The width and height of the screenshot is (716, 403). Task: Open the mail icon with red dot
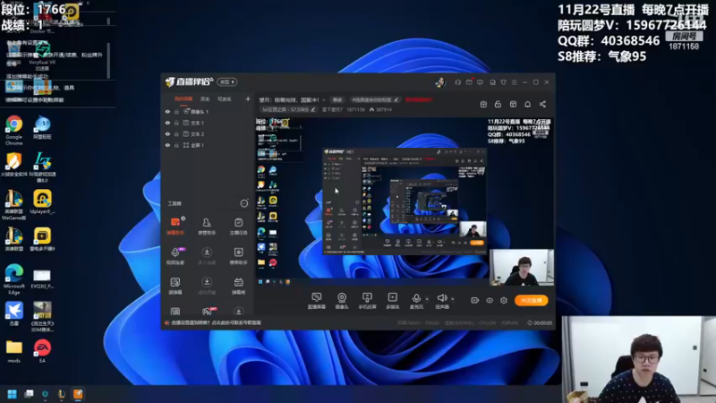point(469,82)
